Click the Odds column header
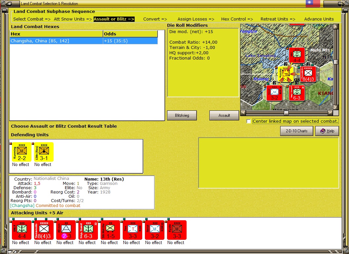The width and height of the screenshot is (349, 254). point(130,34)
